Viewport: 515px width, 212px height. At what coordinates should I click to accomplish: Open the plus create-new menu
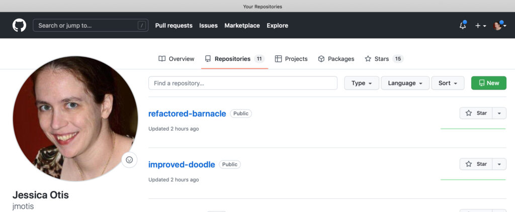[480, 26]
